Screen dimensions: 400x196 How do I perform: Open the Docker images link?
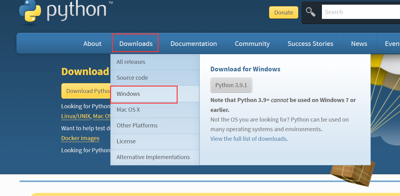click(x=80, y=138)
